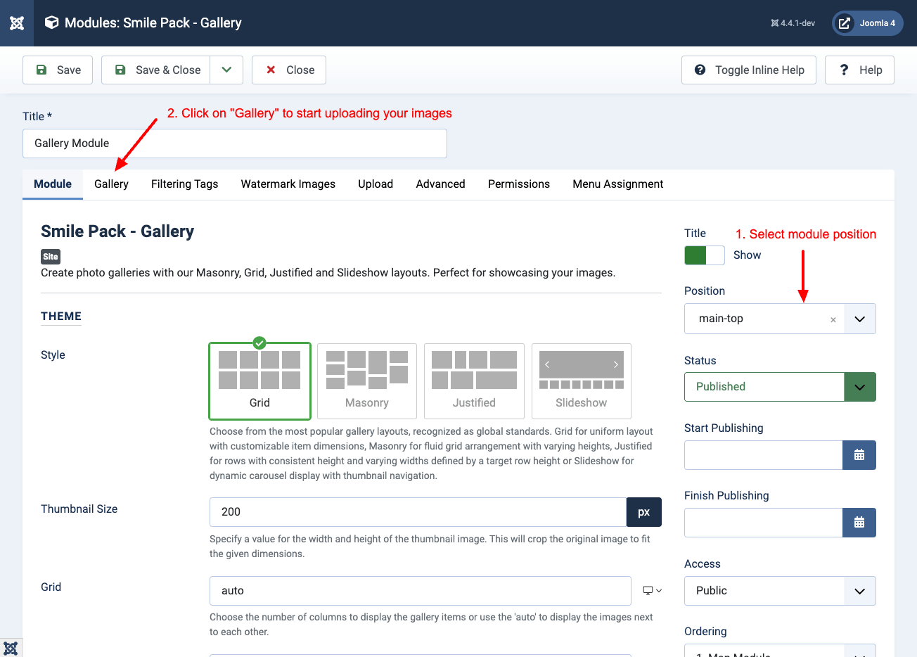Click the Joomla icon at the bottom-left corner

[11, 648]
